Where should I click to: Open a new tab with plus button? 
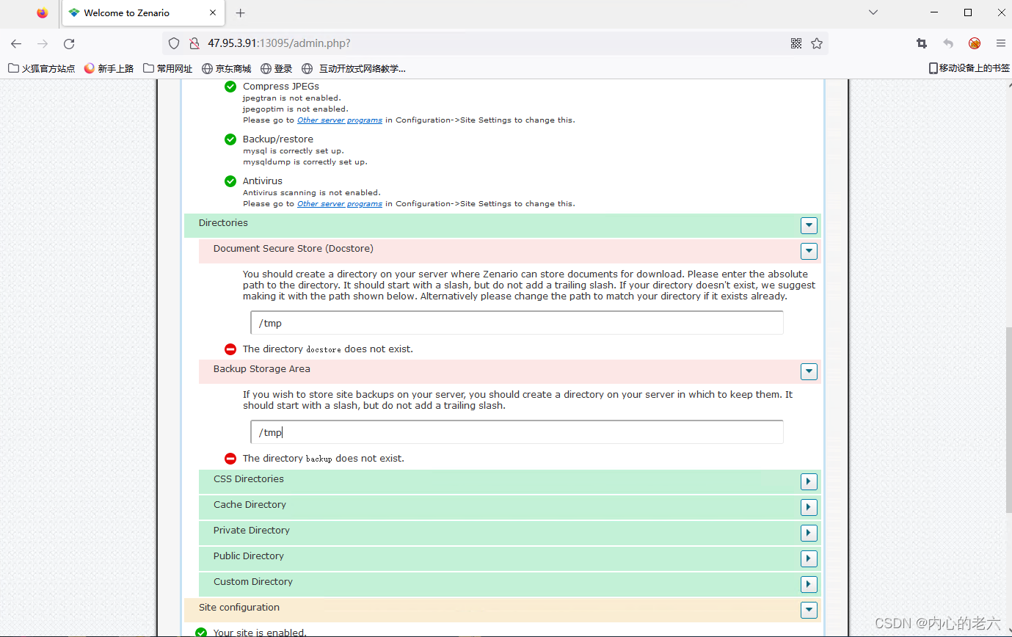tap(240, 12)
